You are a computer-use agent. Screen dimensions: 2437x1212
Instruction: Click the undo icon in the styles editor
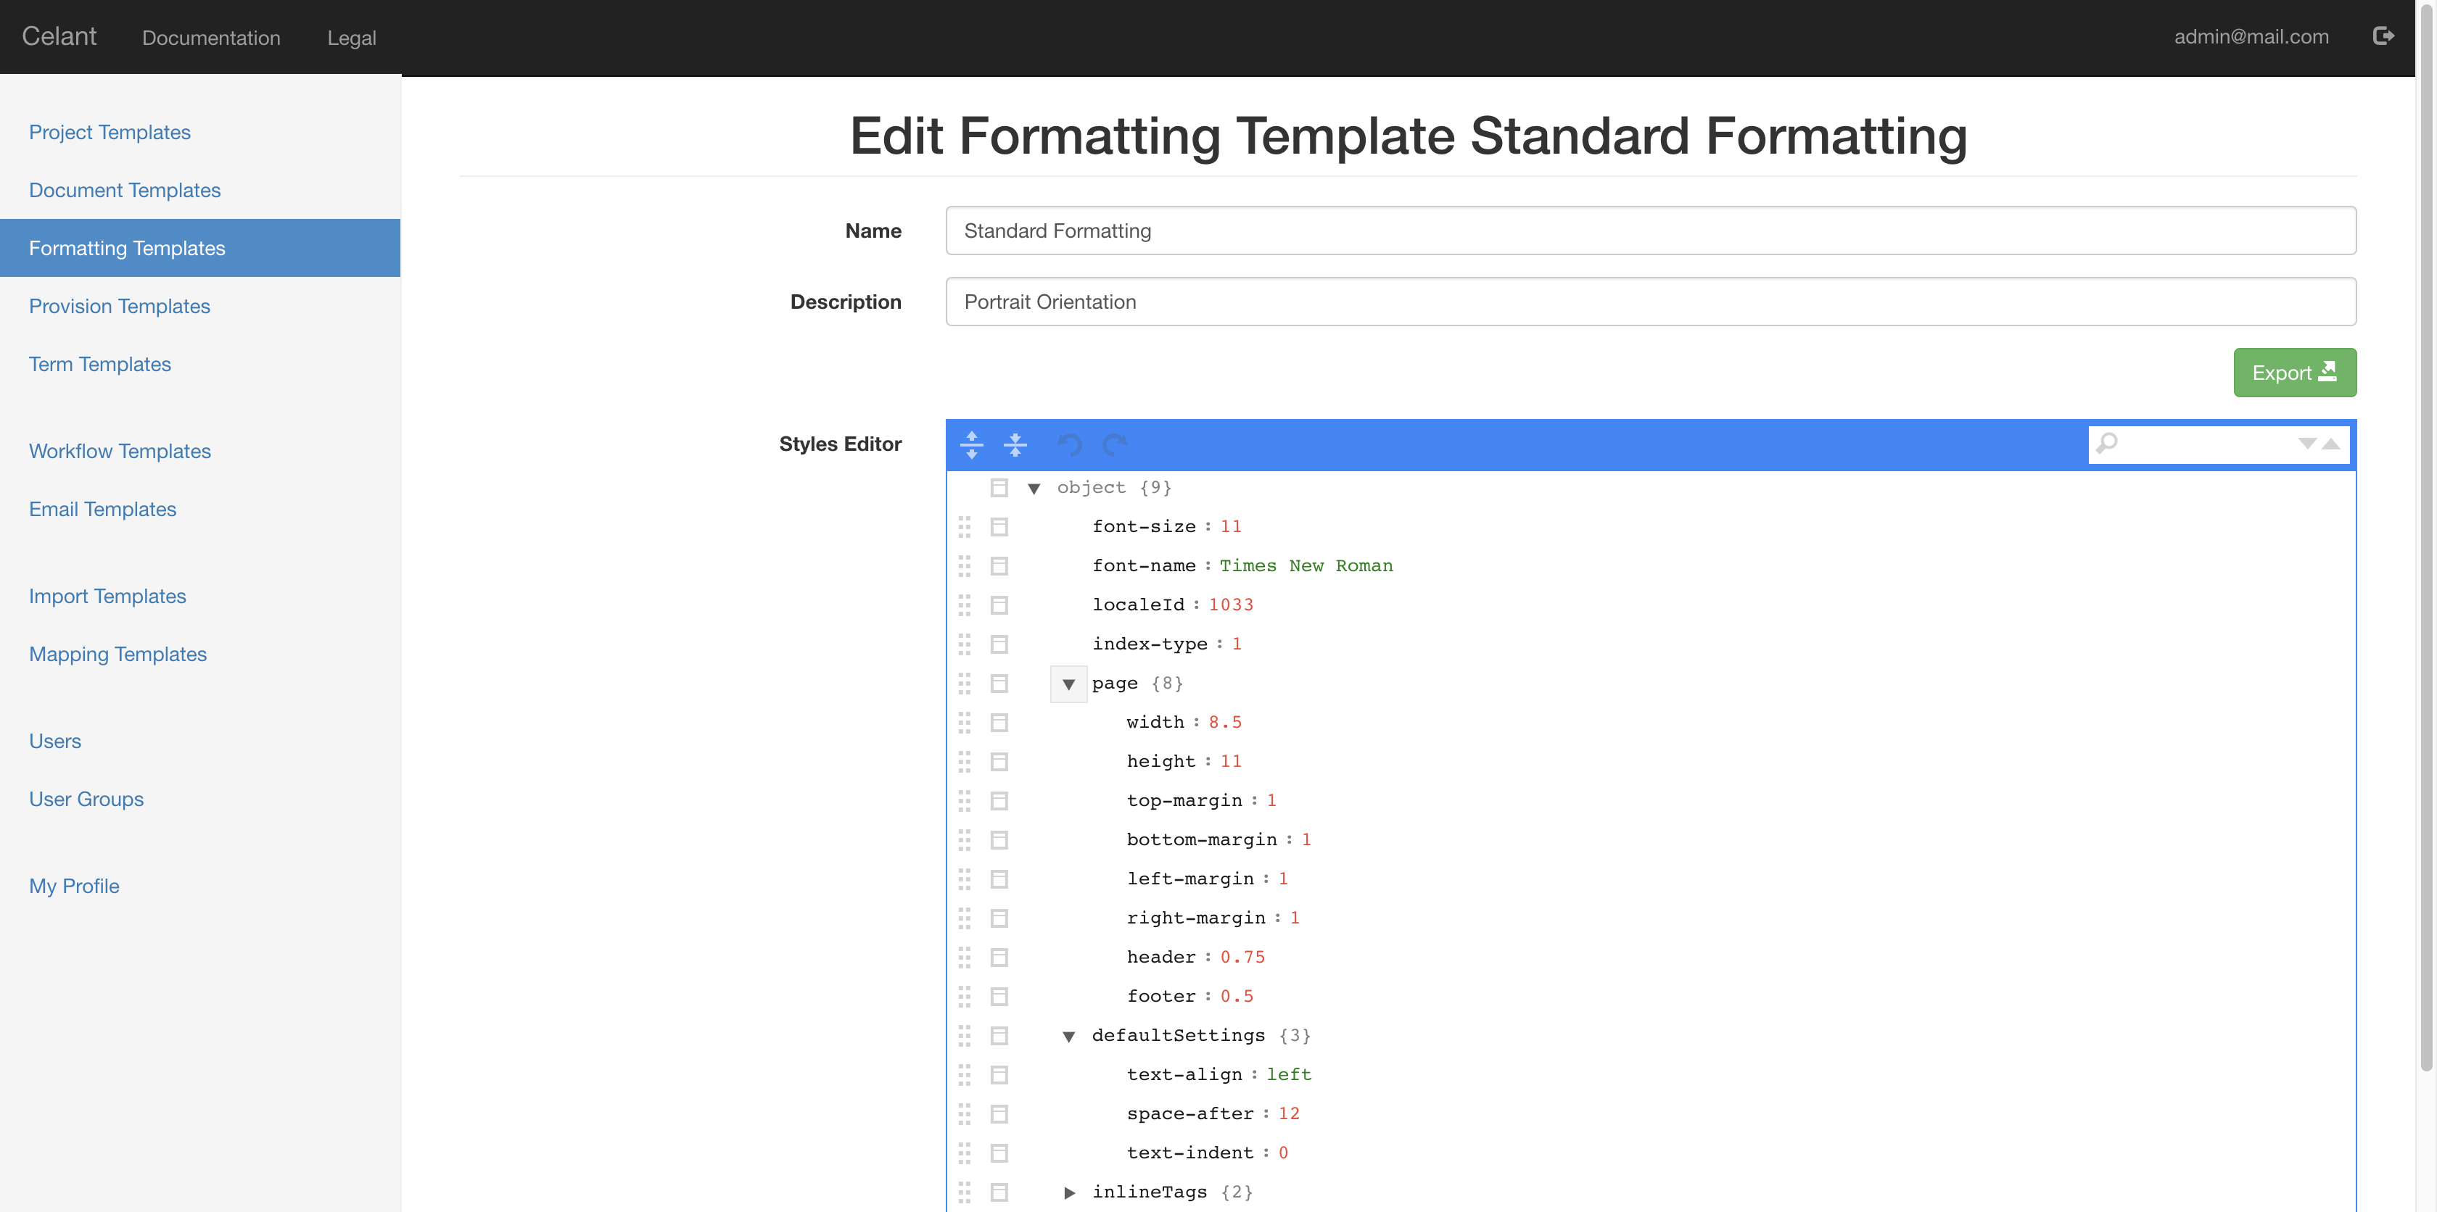pyautogui.click(x=1068, y=444)
